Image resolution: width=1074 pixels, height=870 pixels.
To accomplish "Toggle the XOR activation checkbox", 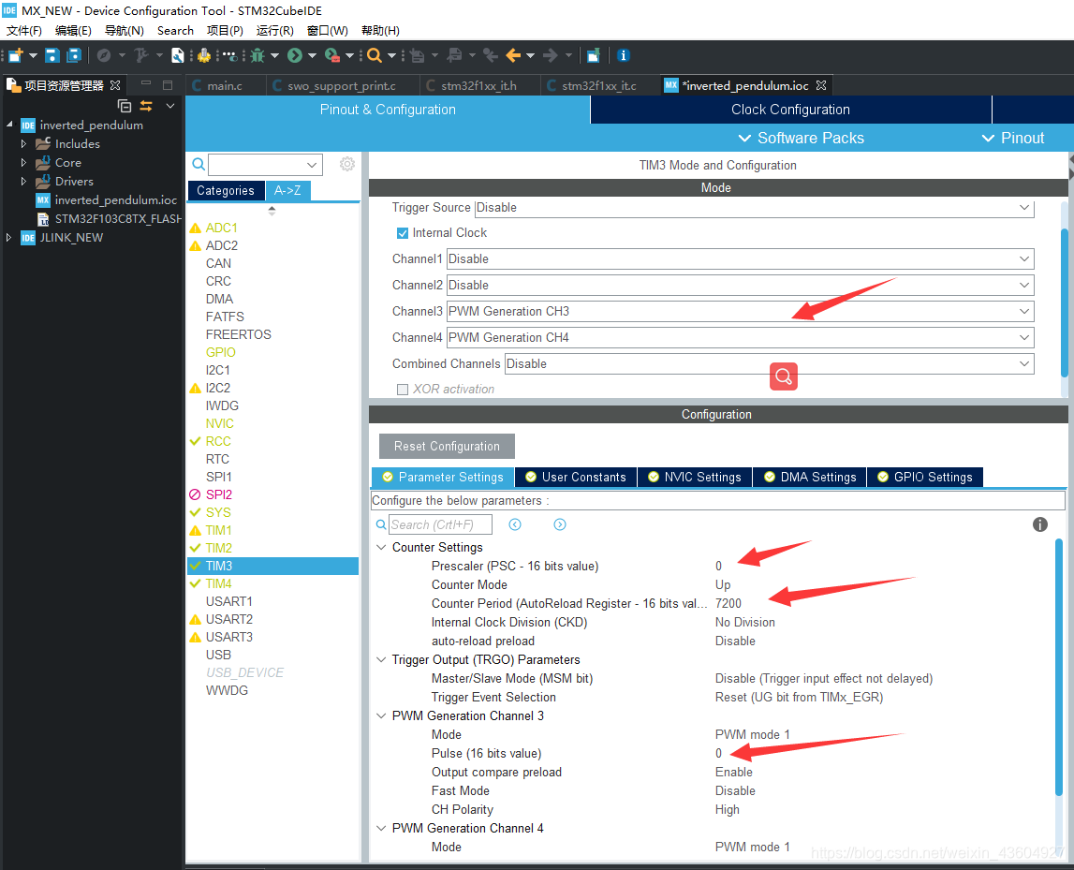I will (x=403, y=389).
